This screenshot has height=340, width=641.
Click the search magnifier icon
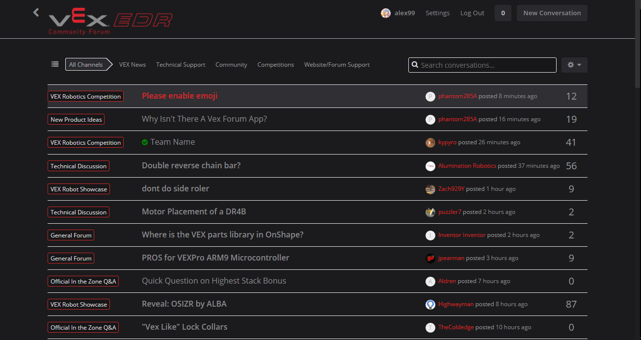415,65
